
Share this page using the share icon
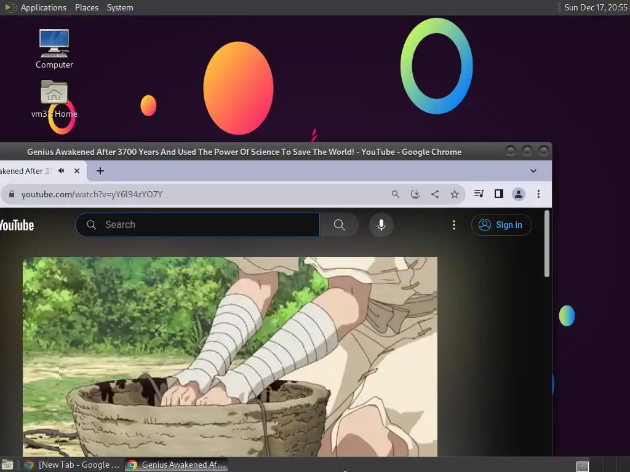point(435,194)
